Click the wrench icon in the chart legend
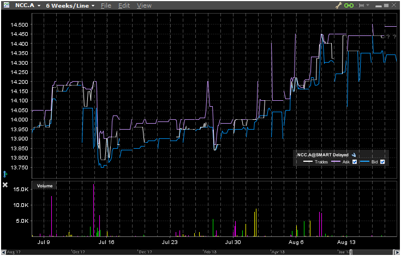The height and width of the screenshot is (256, 401). [x=354, y=155]
